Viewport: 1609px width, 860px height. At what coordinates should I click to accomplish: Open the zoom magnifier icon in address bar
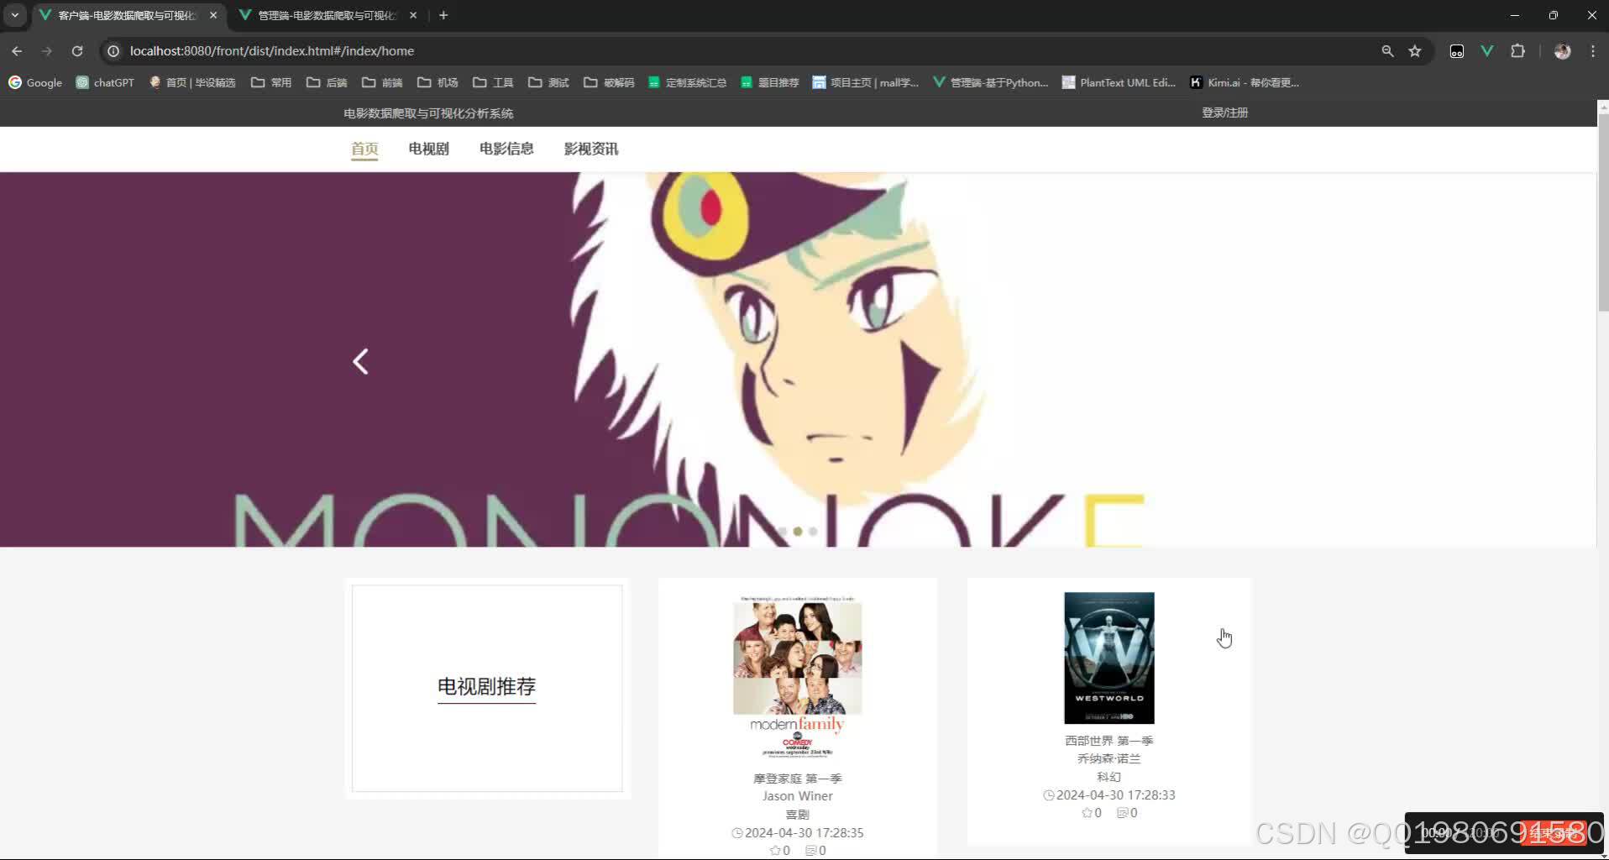click(x=1387, y=51)
